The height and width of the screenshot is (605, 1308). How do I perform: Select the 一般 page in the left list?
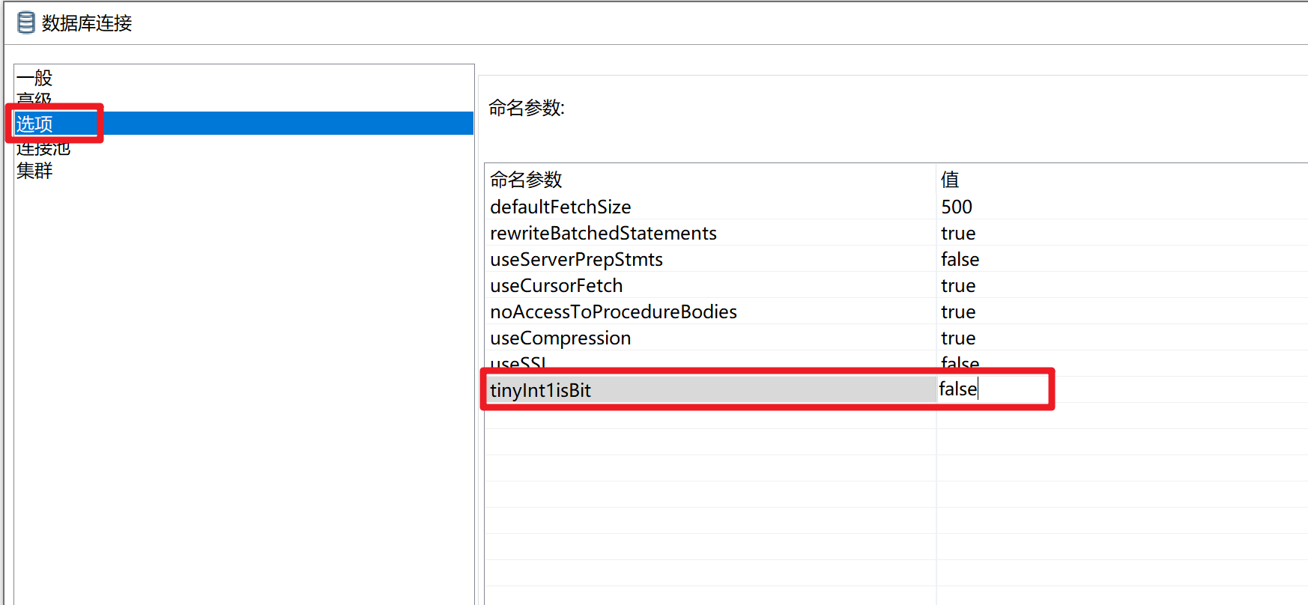point(33,77)
